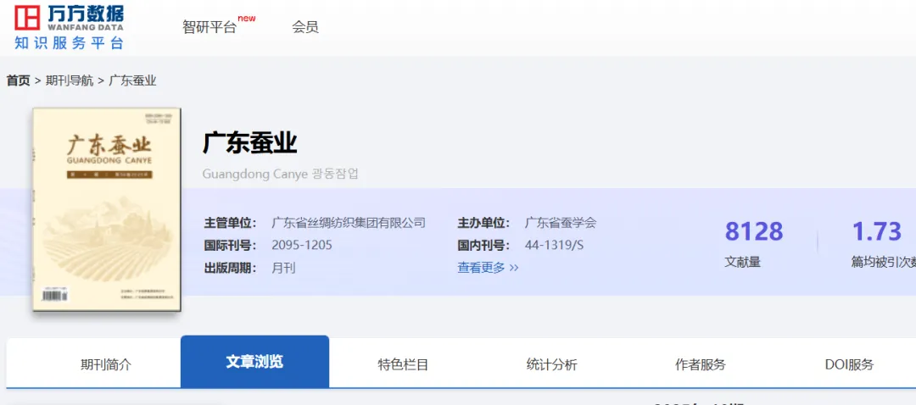Switch to the 特色栏目 tab

pyautogui.click(x=403, y=364)
